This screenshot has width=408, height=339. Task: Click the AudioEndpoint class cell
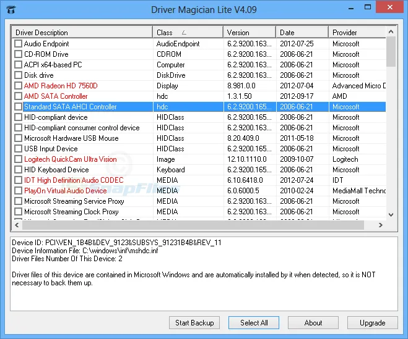(178, 44)
